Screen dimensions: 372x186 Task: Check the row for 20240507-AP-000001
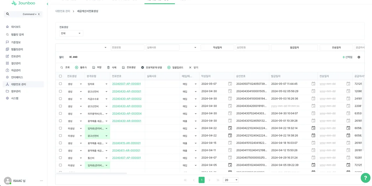click(x=60, y=84)
